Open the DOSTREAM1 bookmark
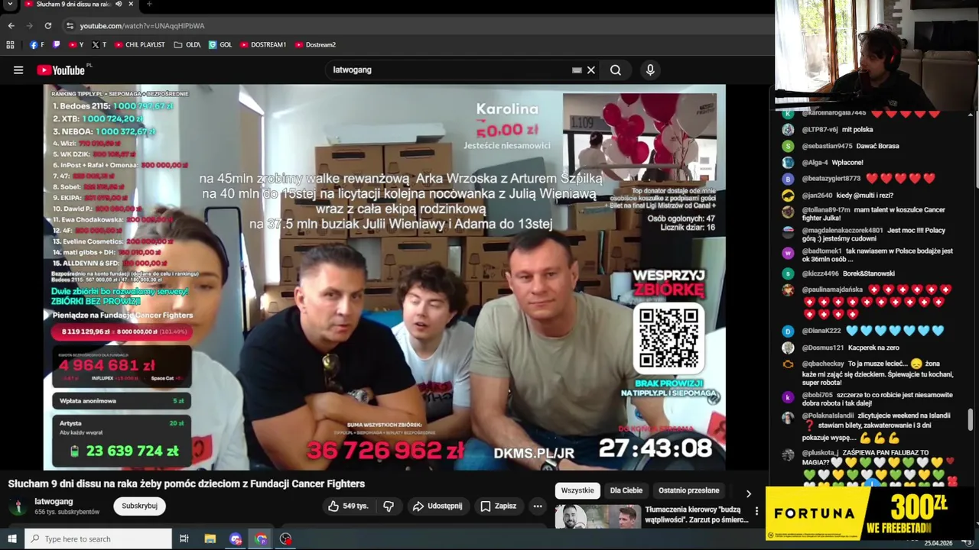Viewport: 979px width, 550px height. tap(263, 45)
